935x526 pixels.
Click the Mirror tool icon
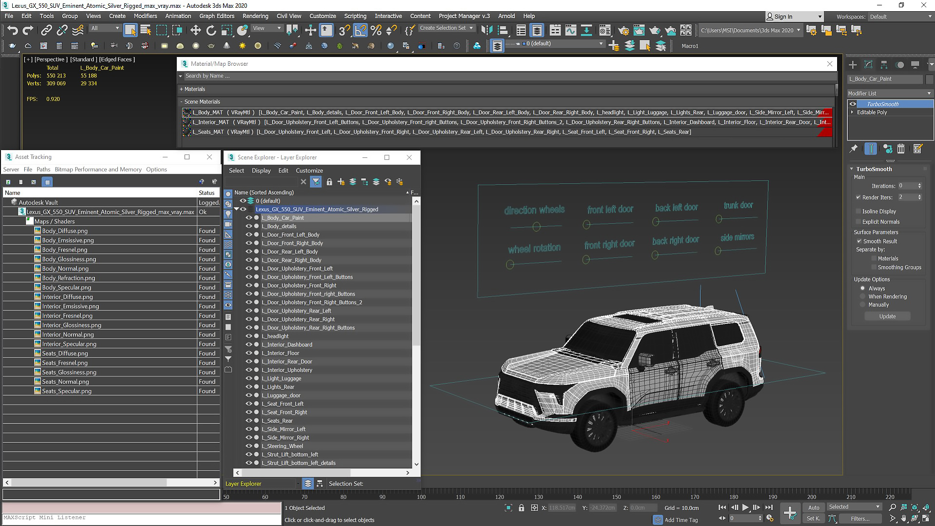[486, 30]
